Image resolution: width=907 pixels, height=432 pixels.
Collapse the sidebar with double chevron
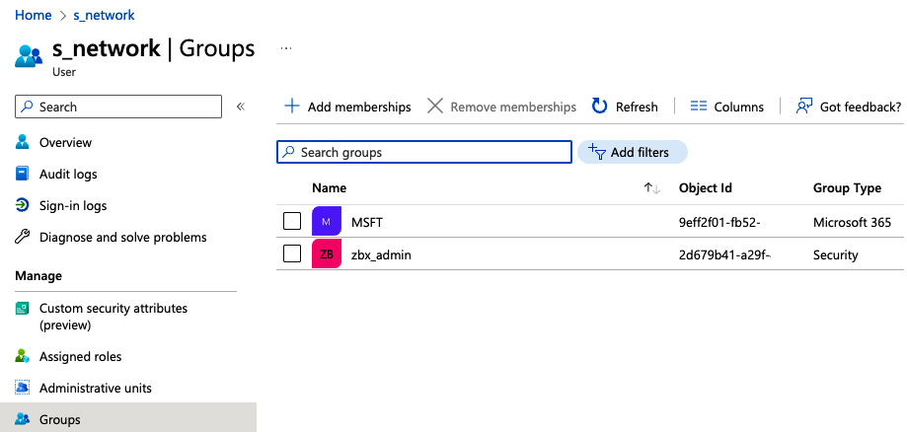[241, 107]
